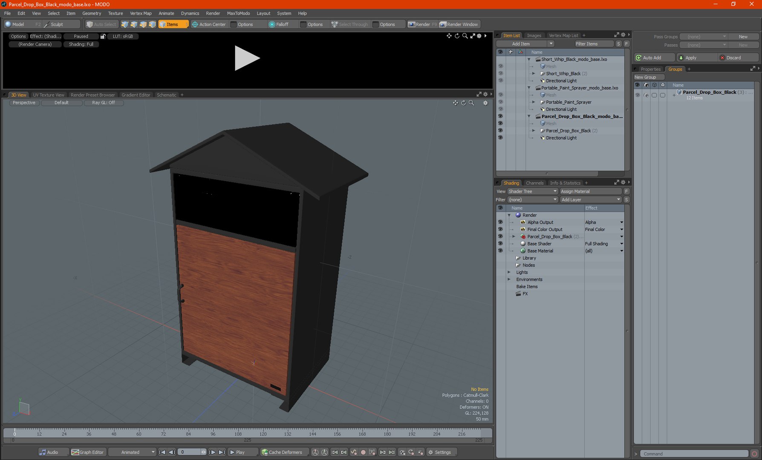Toggle visibility of Parcel_Drop_Box_Black mesh item
This screenshot has height=460, width=762.
(x=500, y=131)
